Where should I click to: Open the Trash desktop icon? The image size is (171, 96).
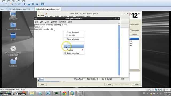[x=13, y=37]
